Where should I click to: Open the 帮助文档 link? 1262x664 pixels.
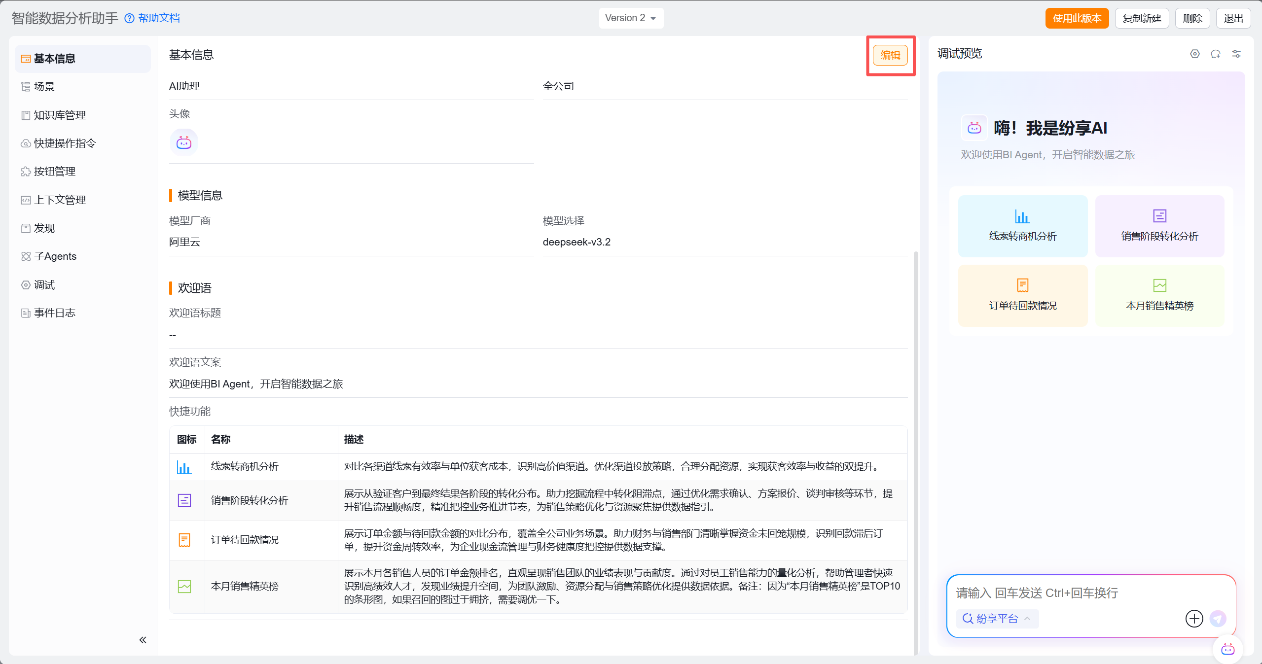[159, 18]
